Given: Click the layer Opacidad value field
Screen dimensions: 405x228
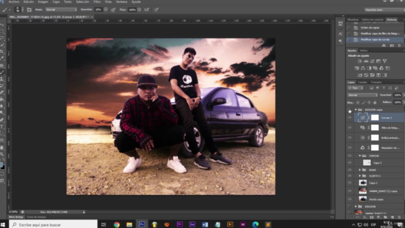Looking at the screenshot, I should pyautogui.click(x=397, y=95).
